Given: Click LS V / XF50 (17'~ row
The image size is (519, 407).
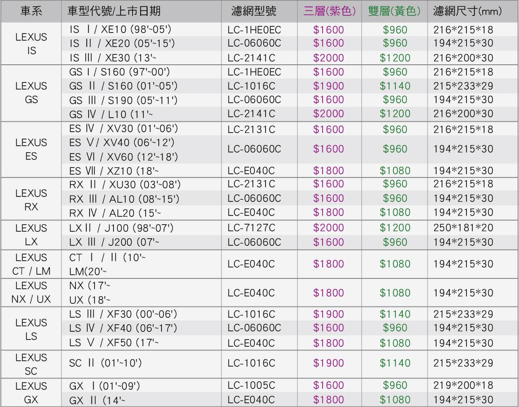Looking at the screenshot, I should [290, 343].
